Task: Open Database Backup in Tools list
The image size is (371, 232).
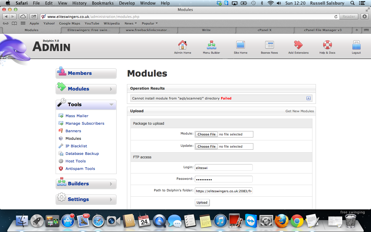Action: coord(82,154)
